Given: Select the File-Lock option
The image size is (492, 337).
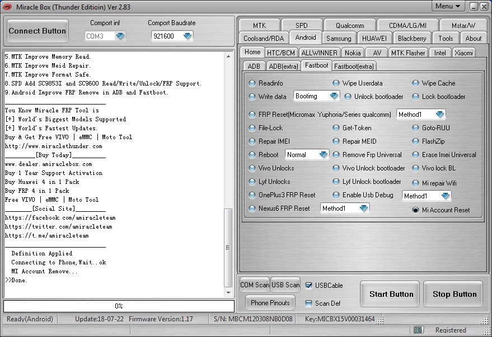Looking at the screenshot, I should point(252,128).
